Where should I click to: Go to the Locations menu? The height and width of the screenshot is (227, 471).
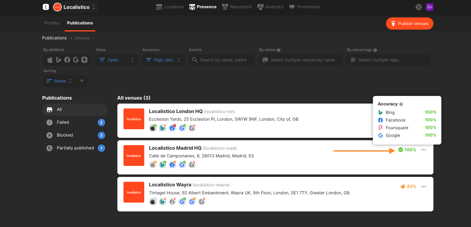pos(170,7)
